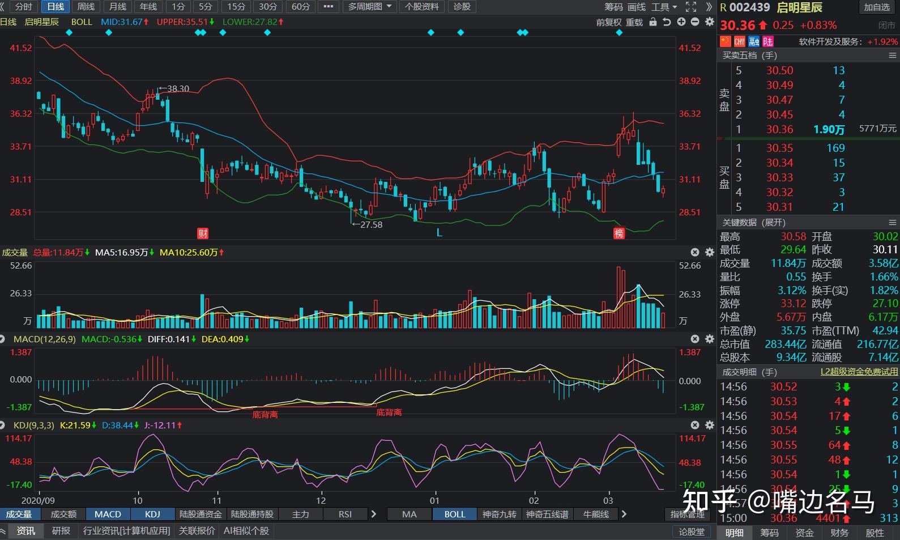Close the KDJ indicator sub-chart

(x=695, y=425)
